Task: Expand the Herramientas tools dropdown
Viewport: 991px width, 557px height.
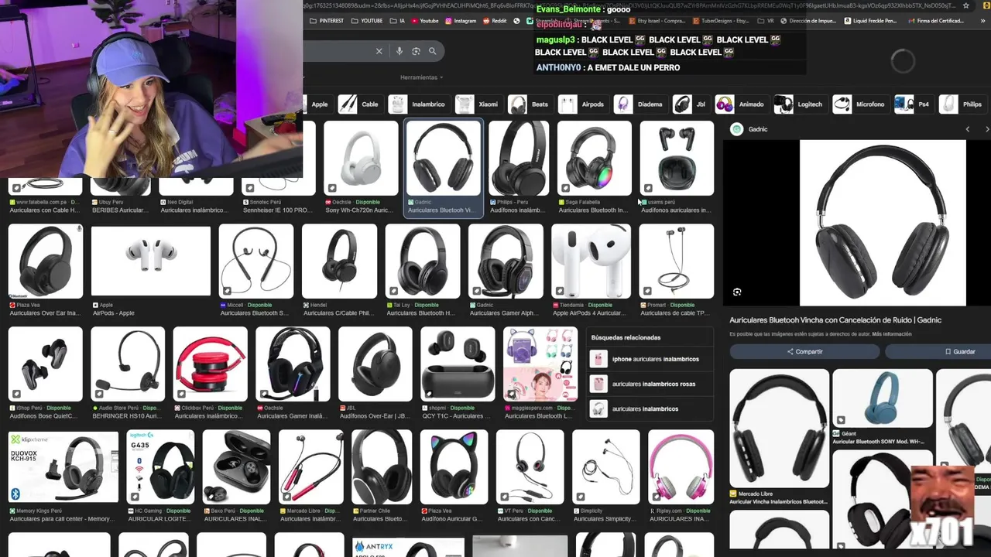Action: pos(421,77)
